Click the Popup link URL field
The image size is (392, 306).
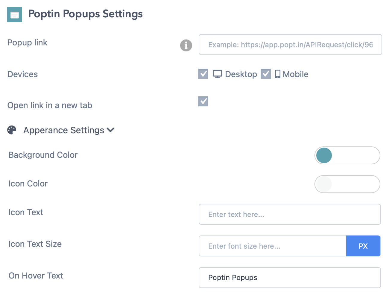point(290,45)
